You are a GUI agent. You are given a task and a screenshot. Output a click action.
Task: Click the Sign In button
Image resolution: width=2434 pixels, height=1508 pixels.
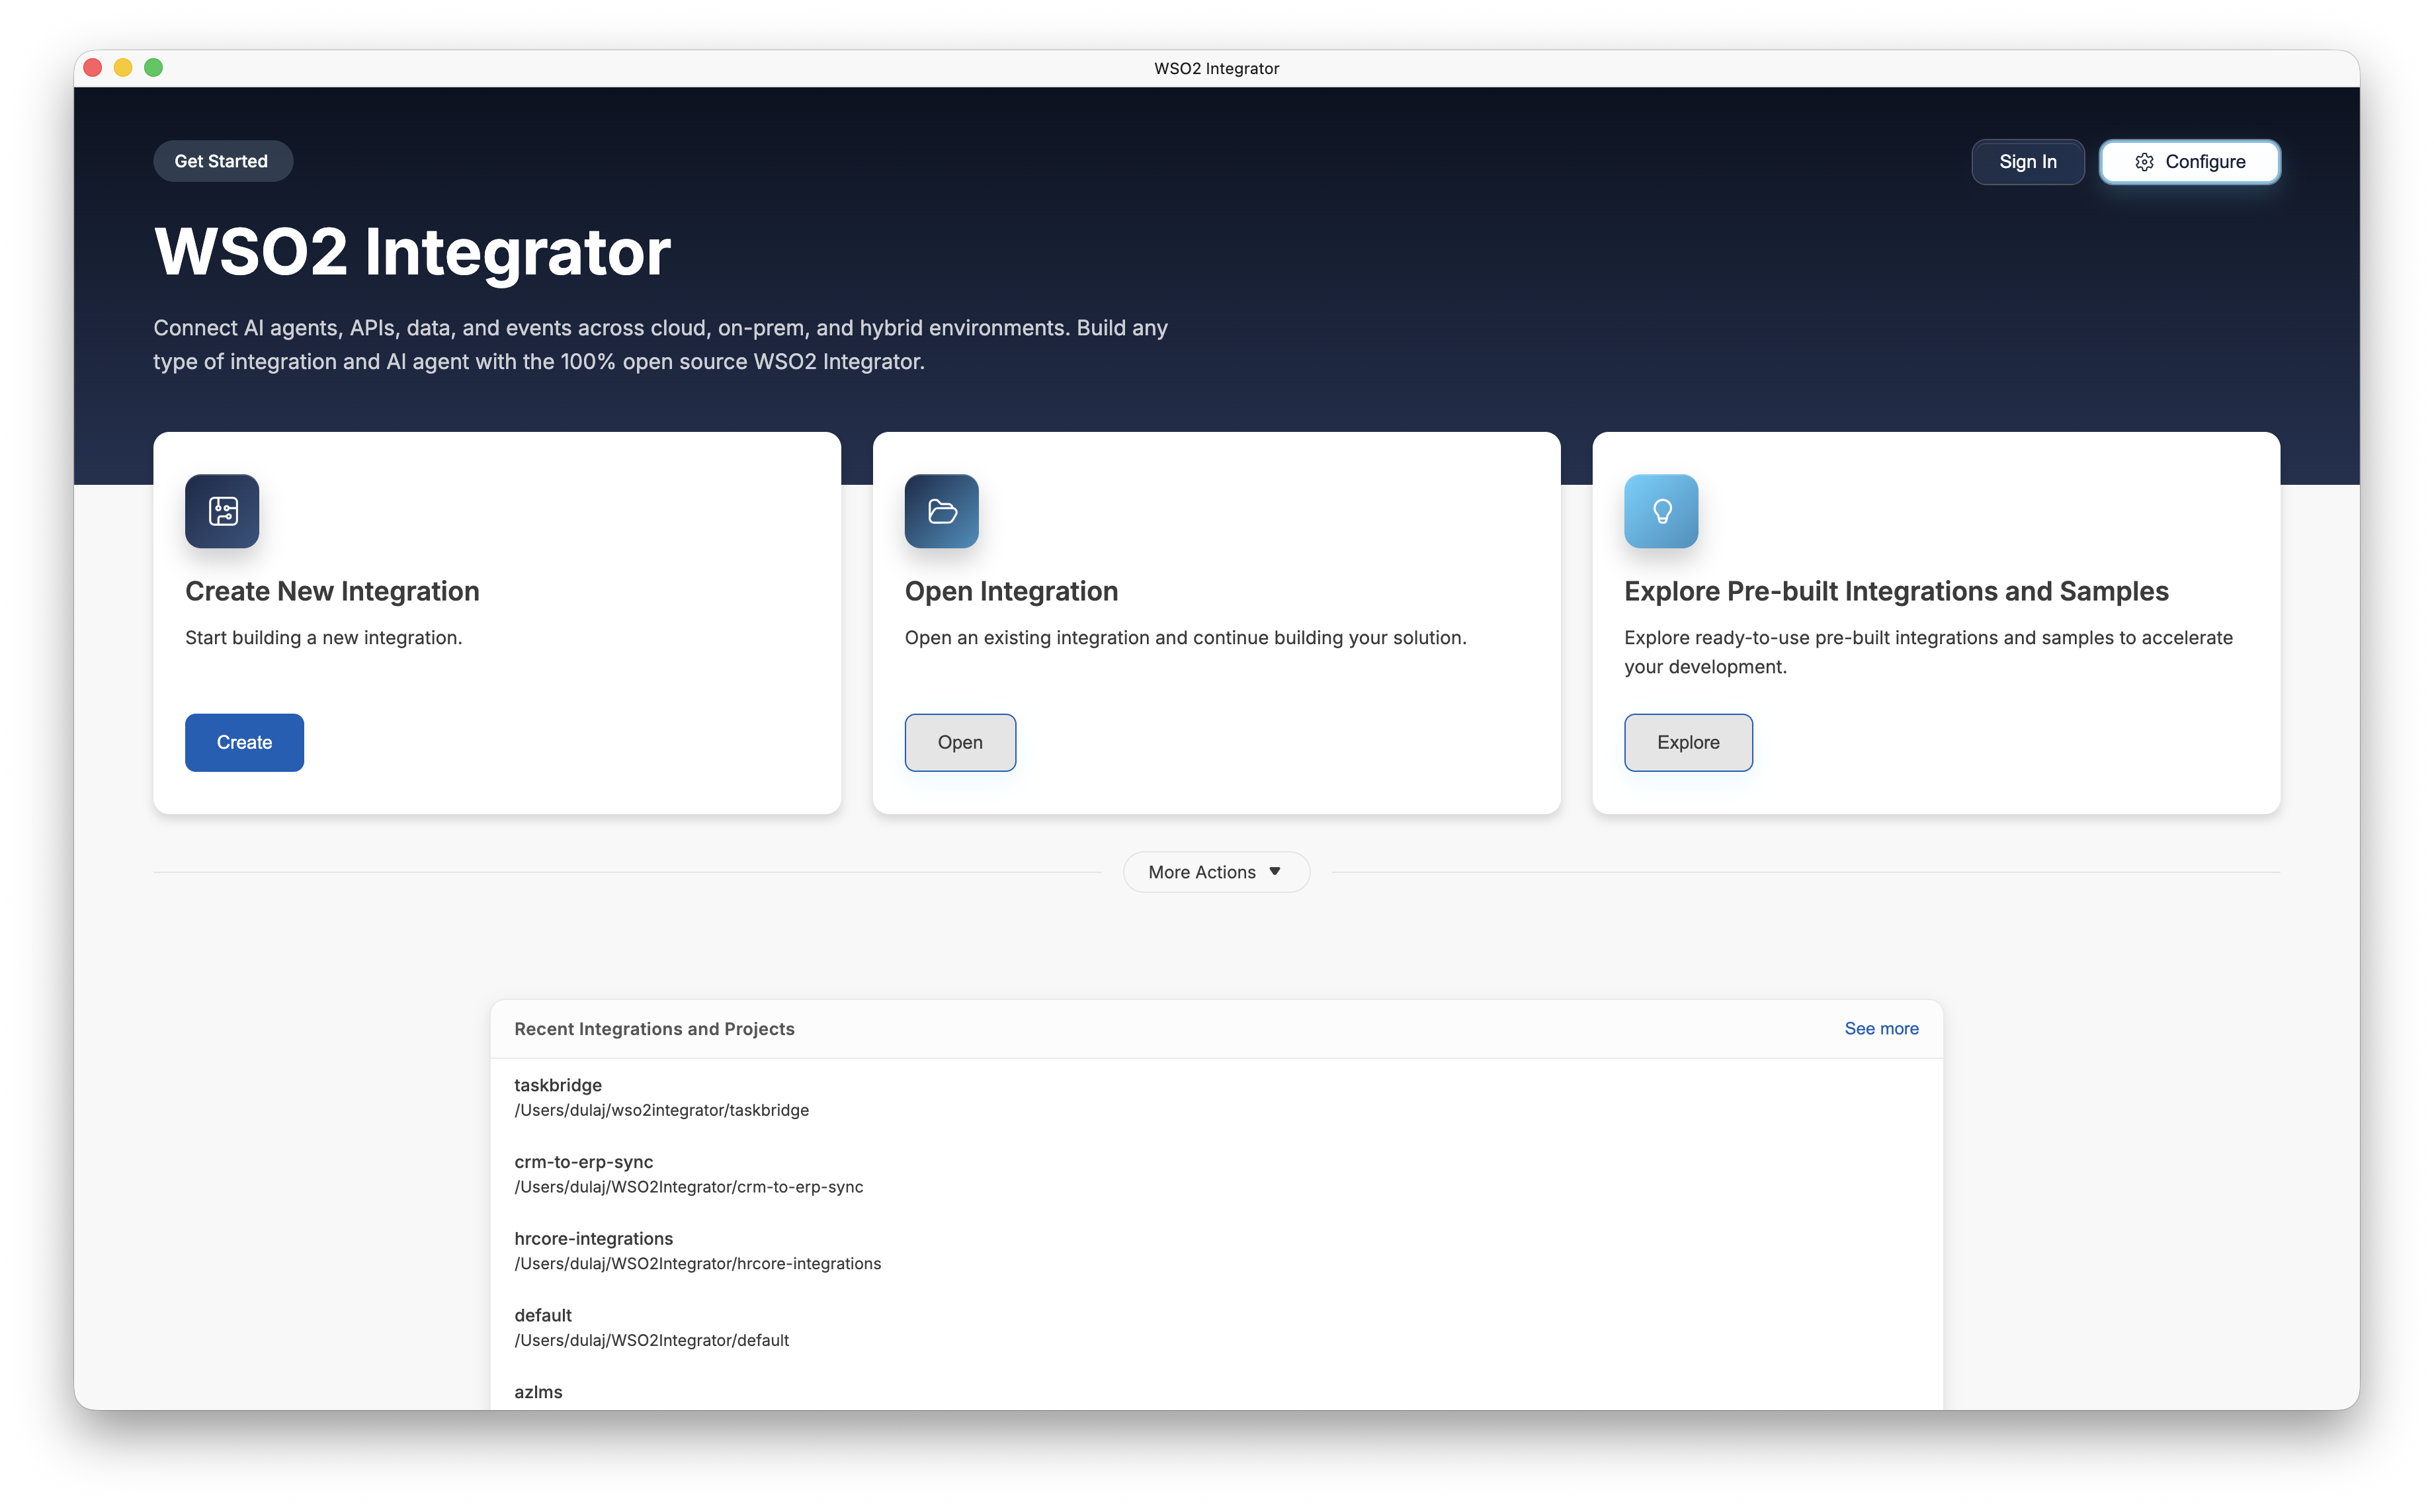point(2027,161)
